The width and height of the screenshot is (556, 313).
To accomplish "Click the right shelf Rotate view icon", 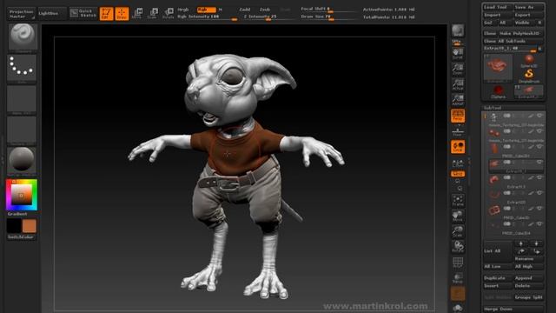I will pyautogui.click(x=458, y=247).
